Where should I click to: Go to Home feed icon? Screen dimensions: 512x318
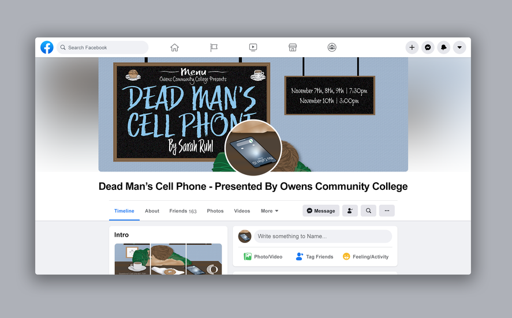(175, 48)
